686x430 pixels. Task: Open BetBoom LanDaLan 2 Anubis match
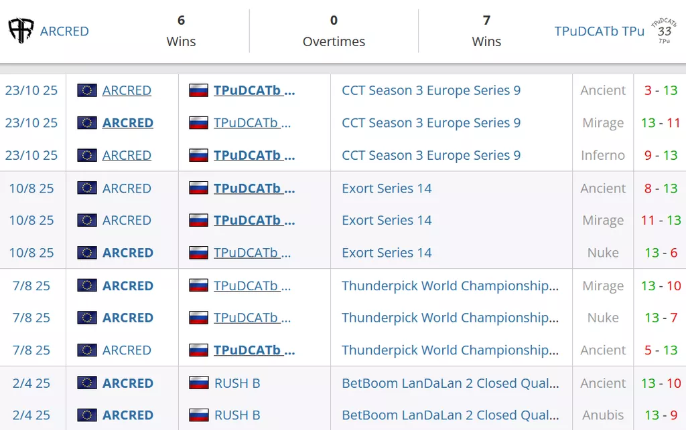click(x=450, y=415)
